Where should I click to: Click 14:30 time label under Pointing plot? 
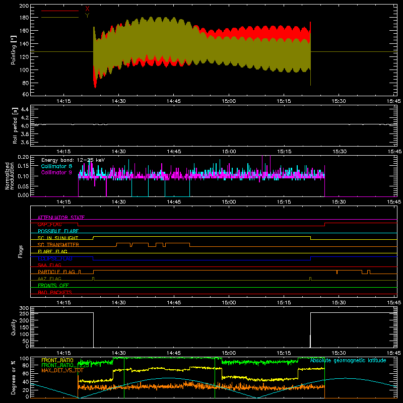coord(118,101)
